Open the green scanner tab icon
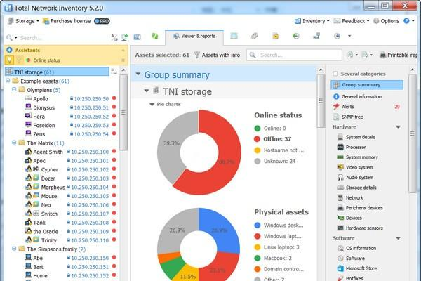Viewport: 421px width, 281px height. [x=155, y=36]
